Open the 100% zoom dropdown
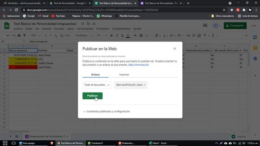This screenshot has height=146, width=260. (35, 36)
